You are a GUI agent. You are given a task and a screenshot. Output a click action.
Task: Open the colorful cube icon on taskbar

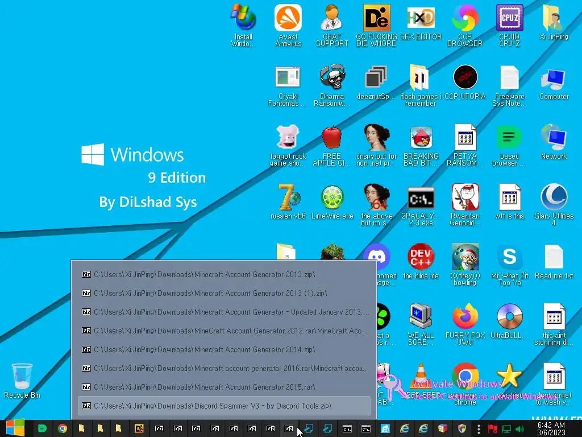point(442,428)
